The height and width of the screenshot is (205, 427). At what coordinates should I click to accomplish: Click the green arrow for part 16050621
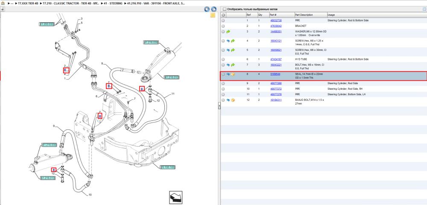[x=233, y=50]
